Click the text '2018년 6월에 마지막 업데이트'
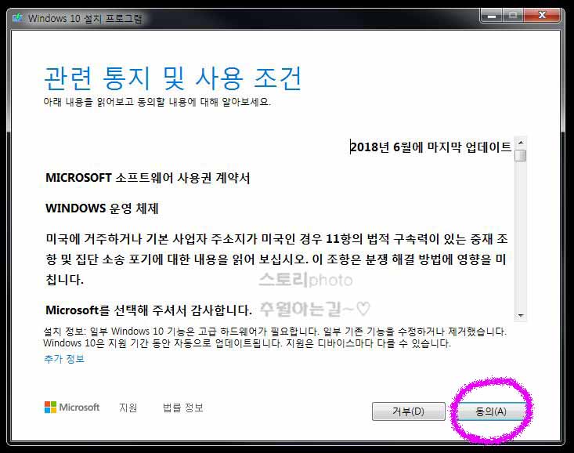The height and width of the screenshot is (453, 574). [x=431, y=147]
